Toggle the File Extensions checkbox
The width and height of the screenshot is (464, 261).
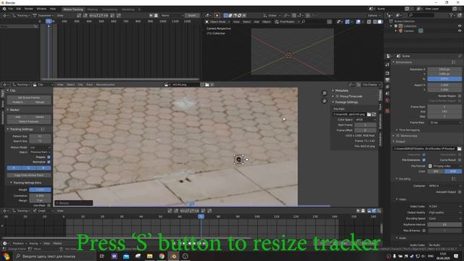pos(423,159)
